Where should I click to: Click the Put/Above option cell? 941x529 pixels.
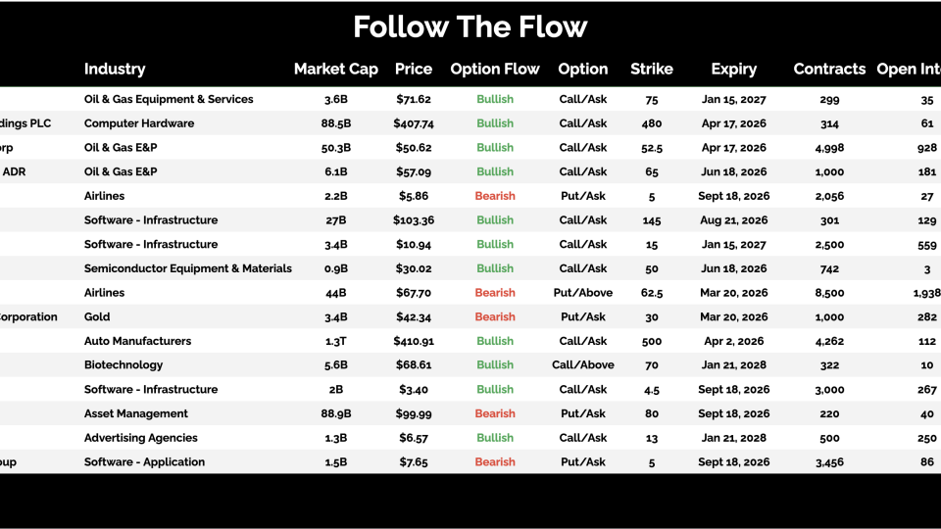coord(583,293)
